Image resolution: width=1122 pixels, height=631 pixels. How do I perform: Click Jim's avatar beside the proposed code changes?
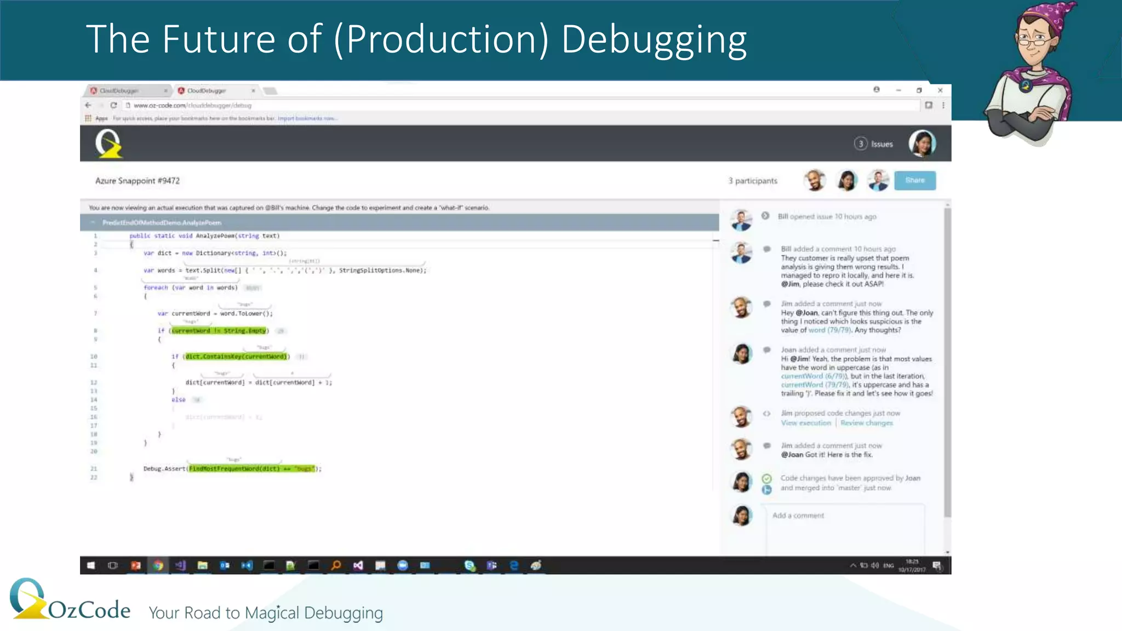(741, 417)
